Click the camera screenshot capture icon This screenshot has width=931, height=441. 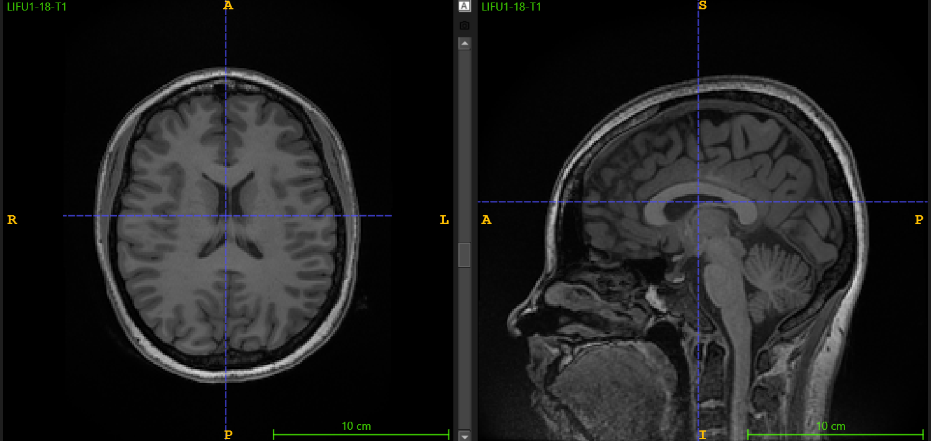point(464,24)
